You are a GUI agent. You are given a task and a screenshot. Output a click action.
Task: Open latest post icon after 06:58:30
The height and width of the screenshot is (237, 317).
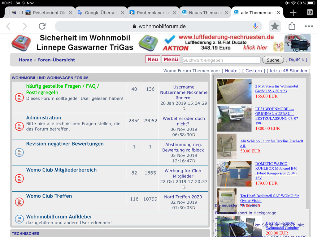point(194,135)
